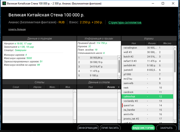Click Максимум игроков: 5000 text

point(18,58)
